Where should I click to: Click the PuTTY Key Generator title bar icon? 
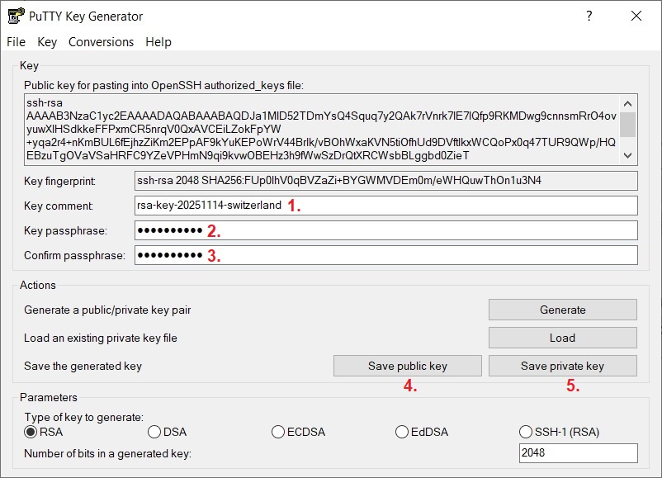click(14, 16)
